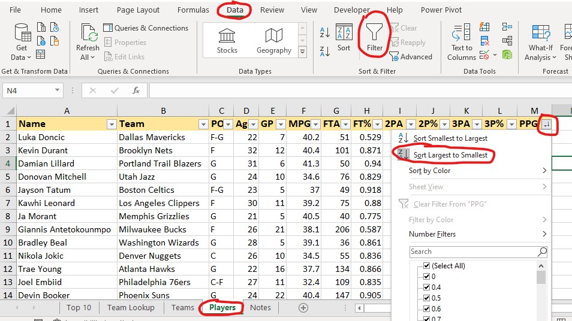Choose Sort Smallest to Largest

coord(450,138)
